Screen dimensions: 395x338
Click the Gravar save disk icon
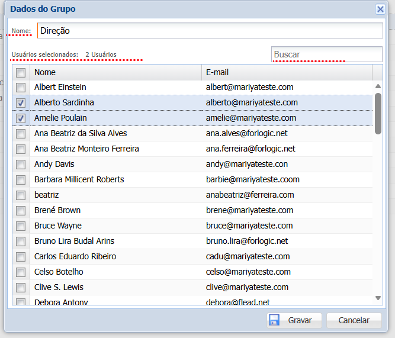coord(274,320)
